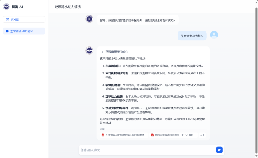Start a 新对话 new conversation
Screen dimensions: 258x158
24,19
